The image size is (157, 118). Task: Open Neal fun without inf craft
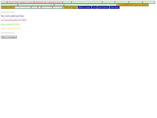[87, 2]
